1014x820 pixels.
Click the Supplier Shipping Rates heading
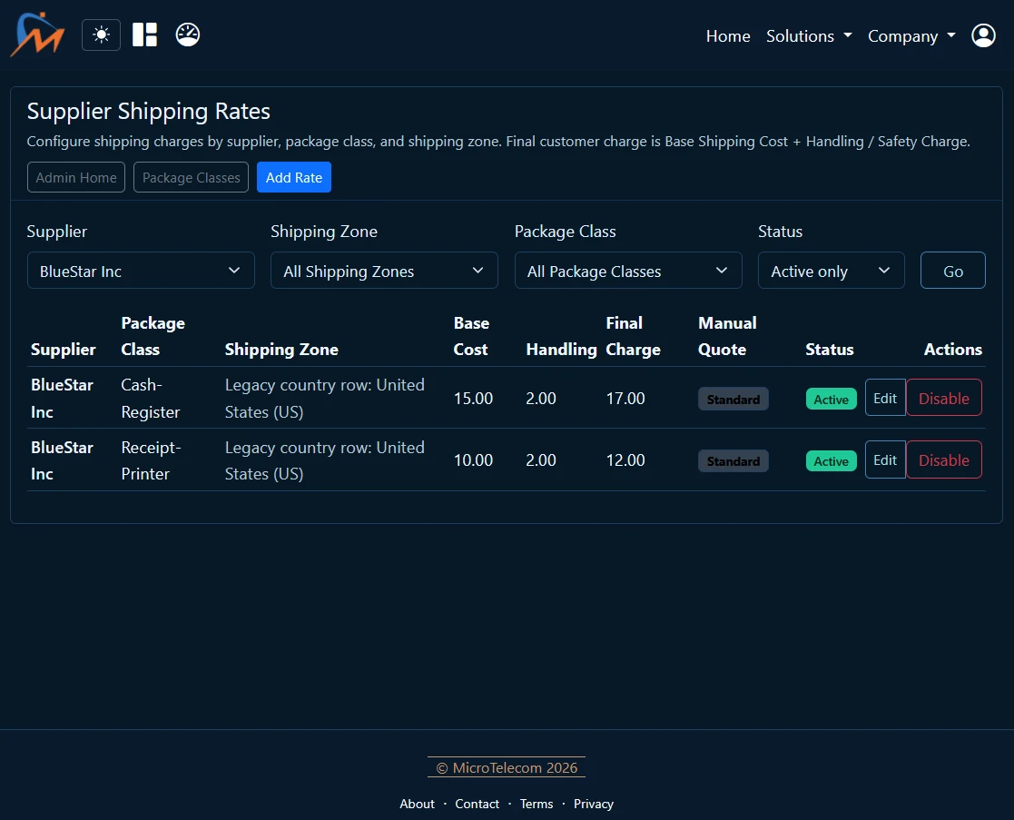pos(149,111)
